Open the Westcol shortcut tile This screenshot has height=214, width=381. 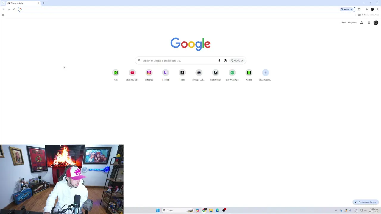pyautogui.click(x=249, y=75)
